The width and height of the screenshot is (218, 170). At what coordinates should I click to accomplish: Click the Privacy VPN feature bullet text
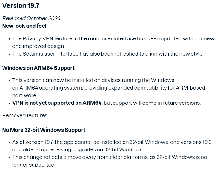113,42
